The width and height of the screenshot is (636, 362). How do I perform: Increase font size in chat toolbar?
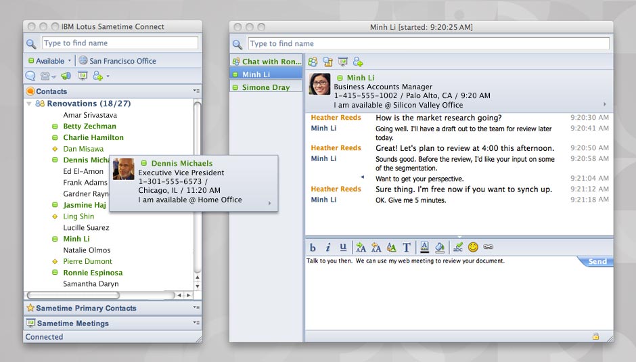(361, 247)
